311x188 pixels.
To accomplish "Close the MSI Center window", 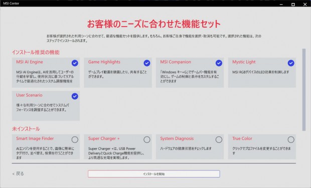I will (305, 4).
